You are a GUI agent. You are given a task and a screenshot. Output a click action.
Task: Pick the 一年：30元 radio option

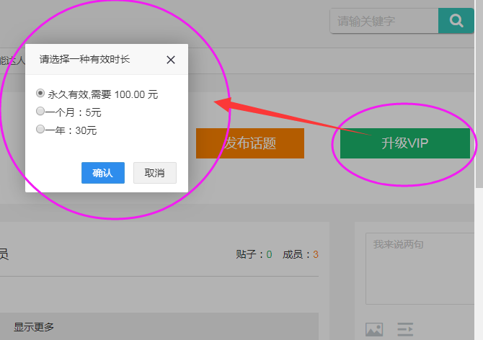pyautogui.click(x=40, y=130)
